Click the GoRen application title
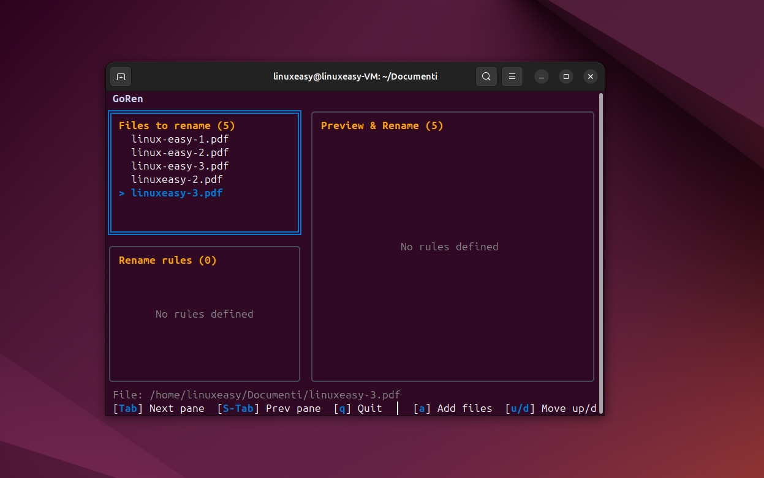The image size is (764, 478). tap(128, 99)
